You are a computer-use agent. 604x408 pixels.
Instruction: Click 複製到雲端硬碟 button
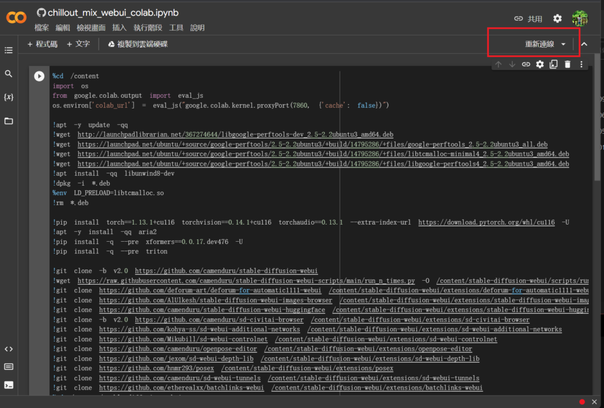pyautogui.click(x=137, y=44)
